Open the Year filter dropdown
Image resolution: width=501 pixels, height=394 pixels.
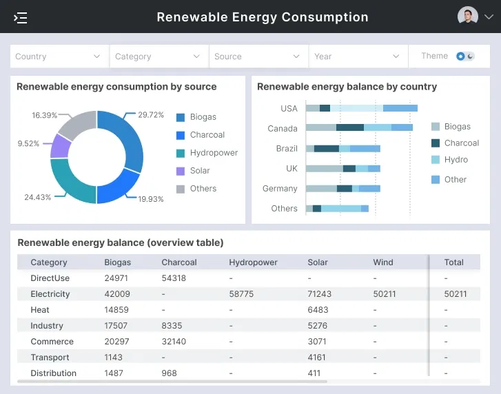tap(358, 56)
